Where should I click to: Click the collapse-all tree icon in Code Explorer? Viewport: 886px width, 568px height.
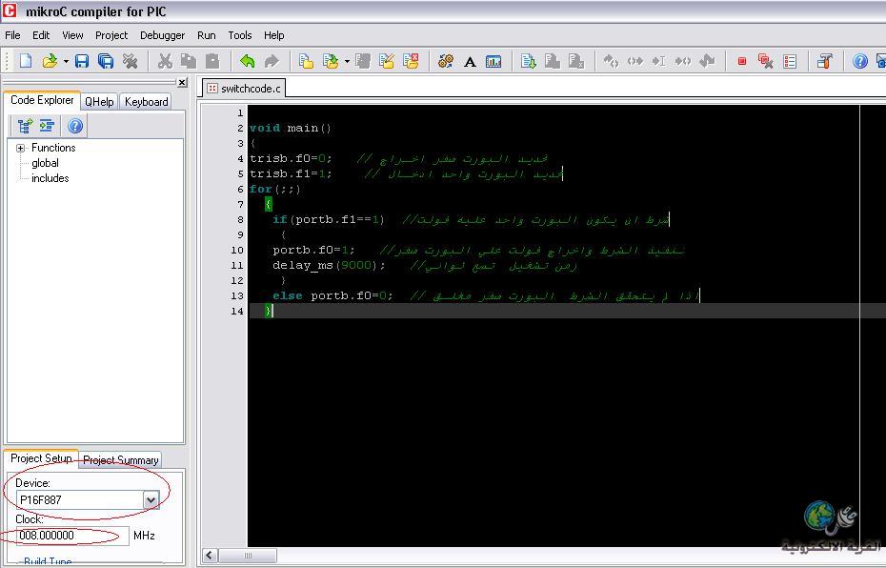47,126
